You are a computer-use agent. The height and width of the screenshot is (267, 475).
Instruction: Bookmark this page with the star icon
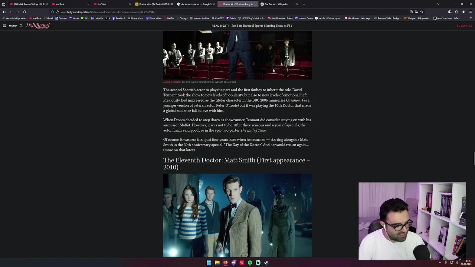coord(422,12)
